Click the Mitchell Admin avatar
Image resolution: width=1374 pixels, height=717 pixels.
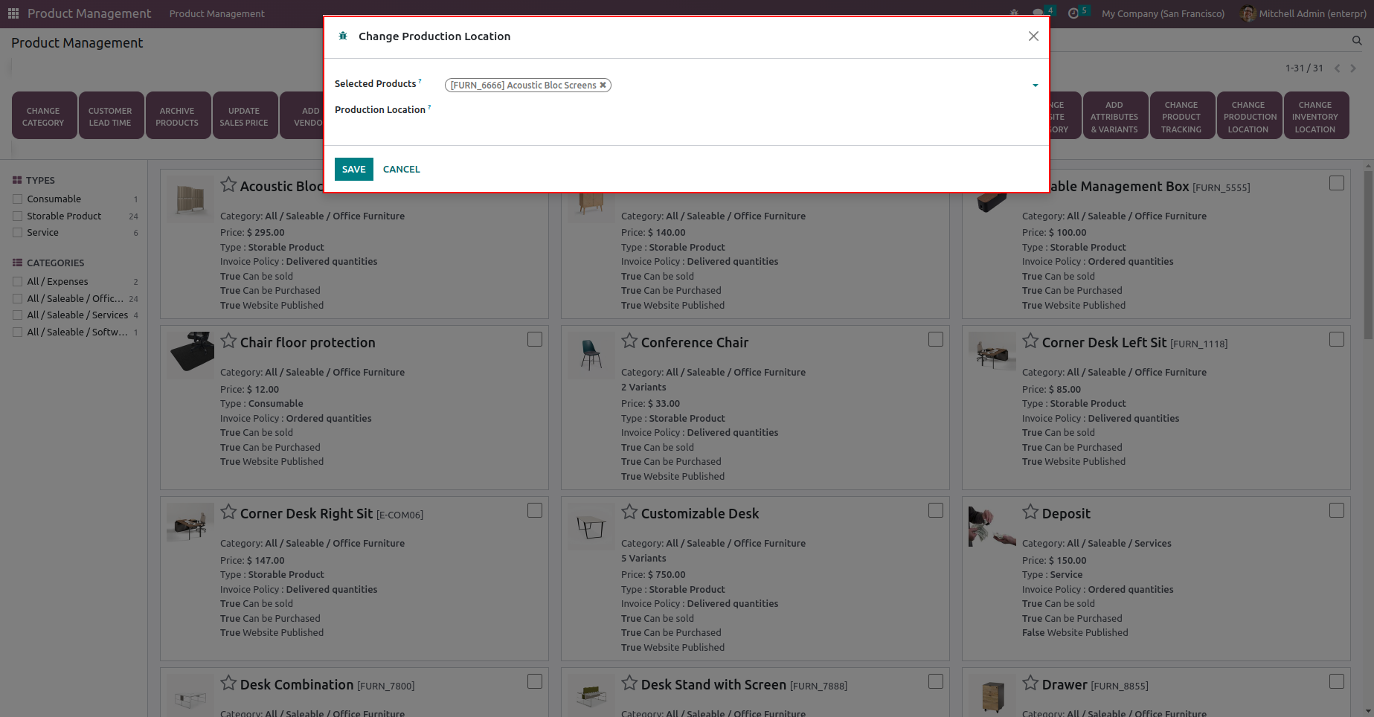click(x=1248, y=13)
